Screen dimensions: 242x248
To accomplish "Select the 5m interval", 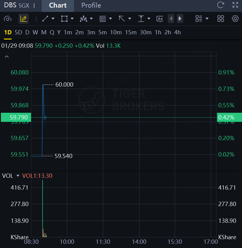I will (103, 33).
